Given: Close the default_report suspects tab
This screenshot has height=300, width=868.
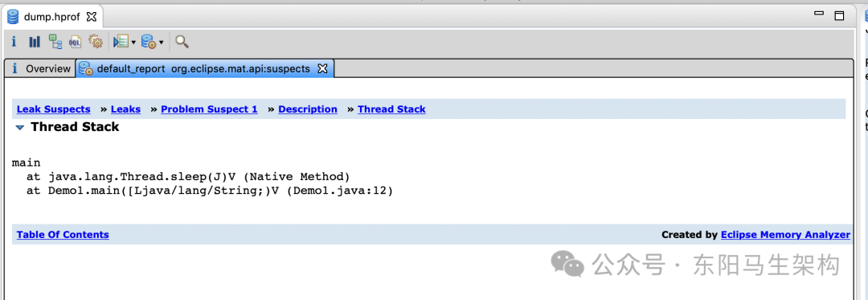Looking at the screenshot, I should coord(323,68).
